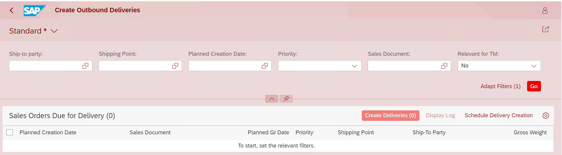The image size is (562, 155).
Task: Click the Go button
Action: 534,86
